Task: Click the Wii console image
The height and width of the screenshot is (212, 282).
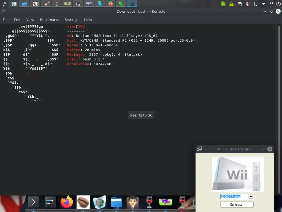Action: (238, 174)
